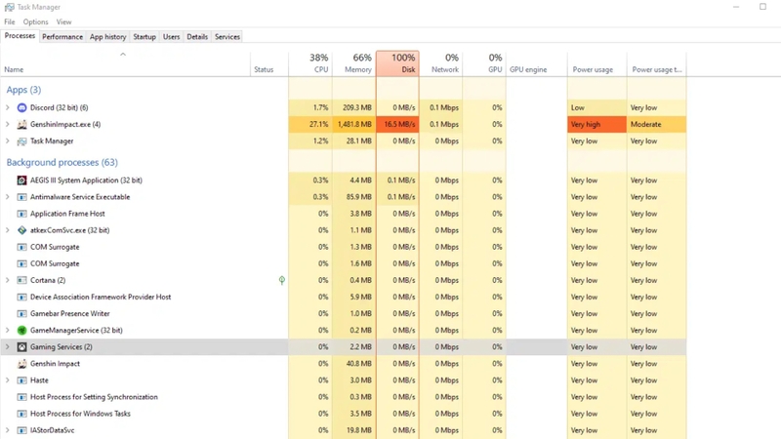Switch to the App history tab
The height and width of the screenshot is (439, 781).
107,37
